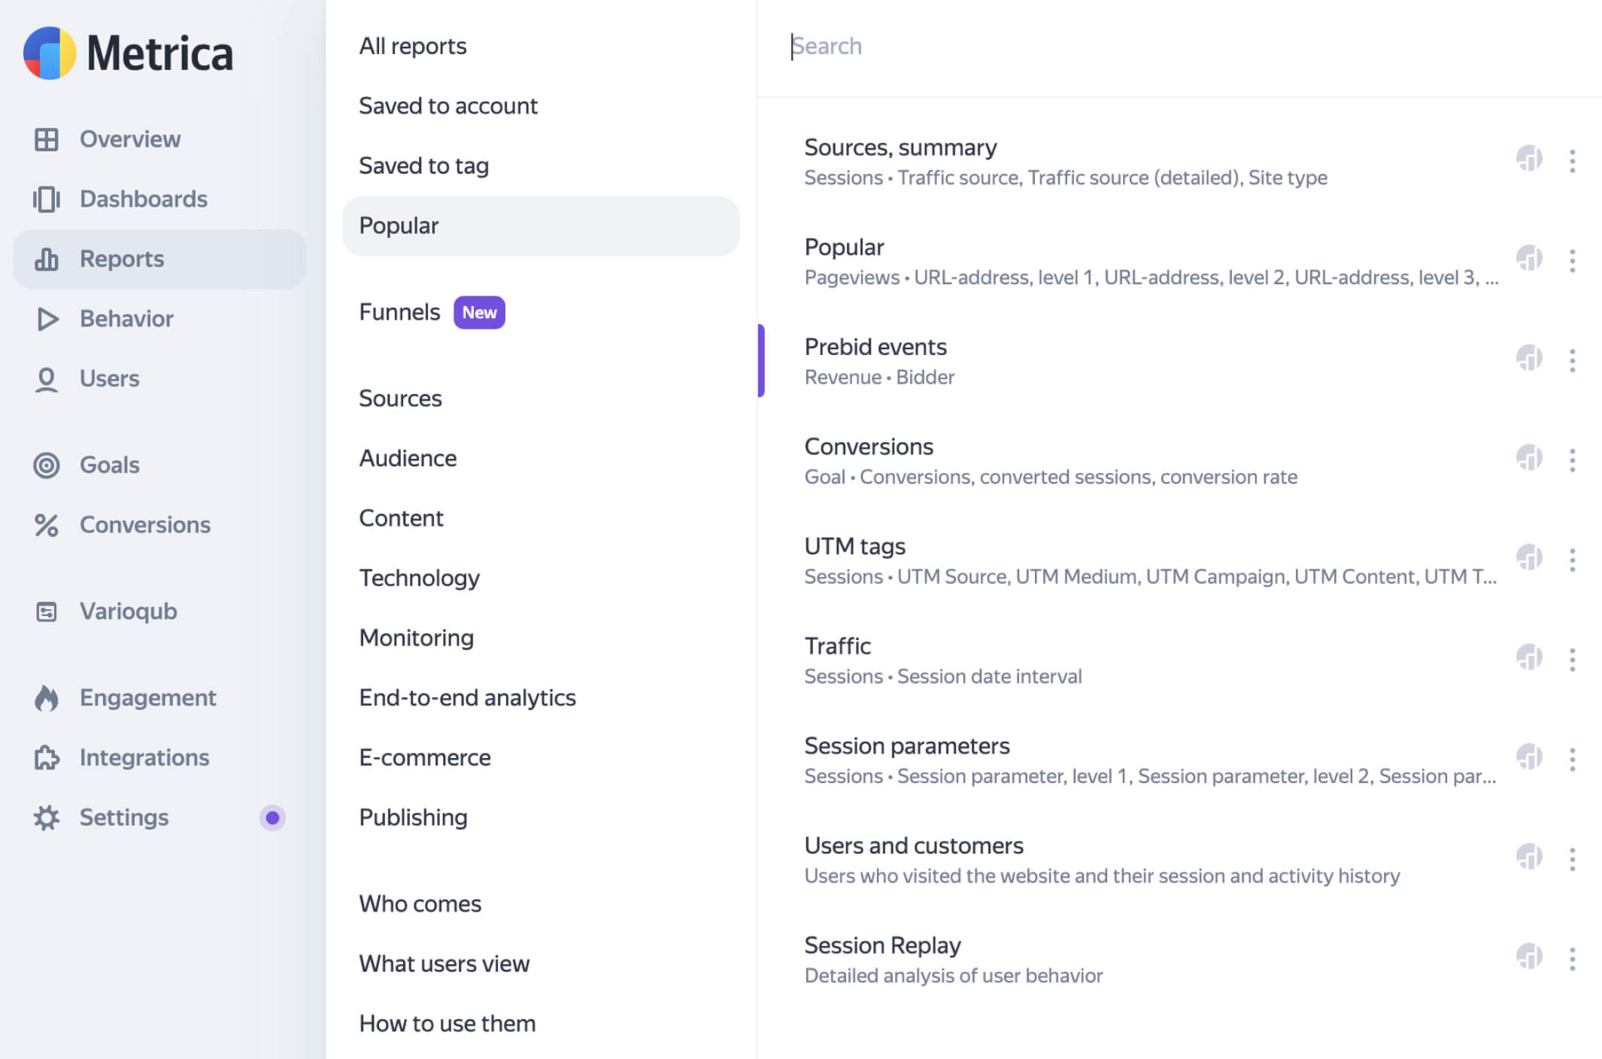
Task: Click the Engagement flame icon
Action: click(46, 698)
